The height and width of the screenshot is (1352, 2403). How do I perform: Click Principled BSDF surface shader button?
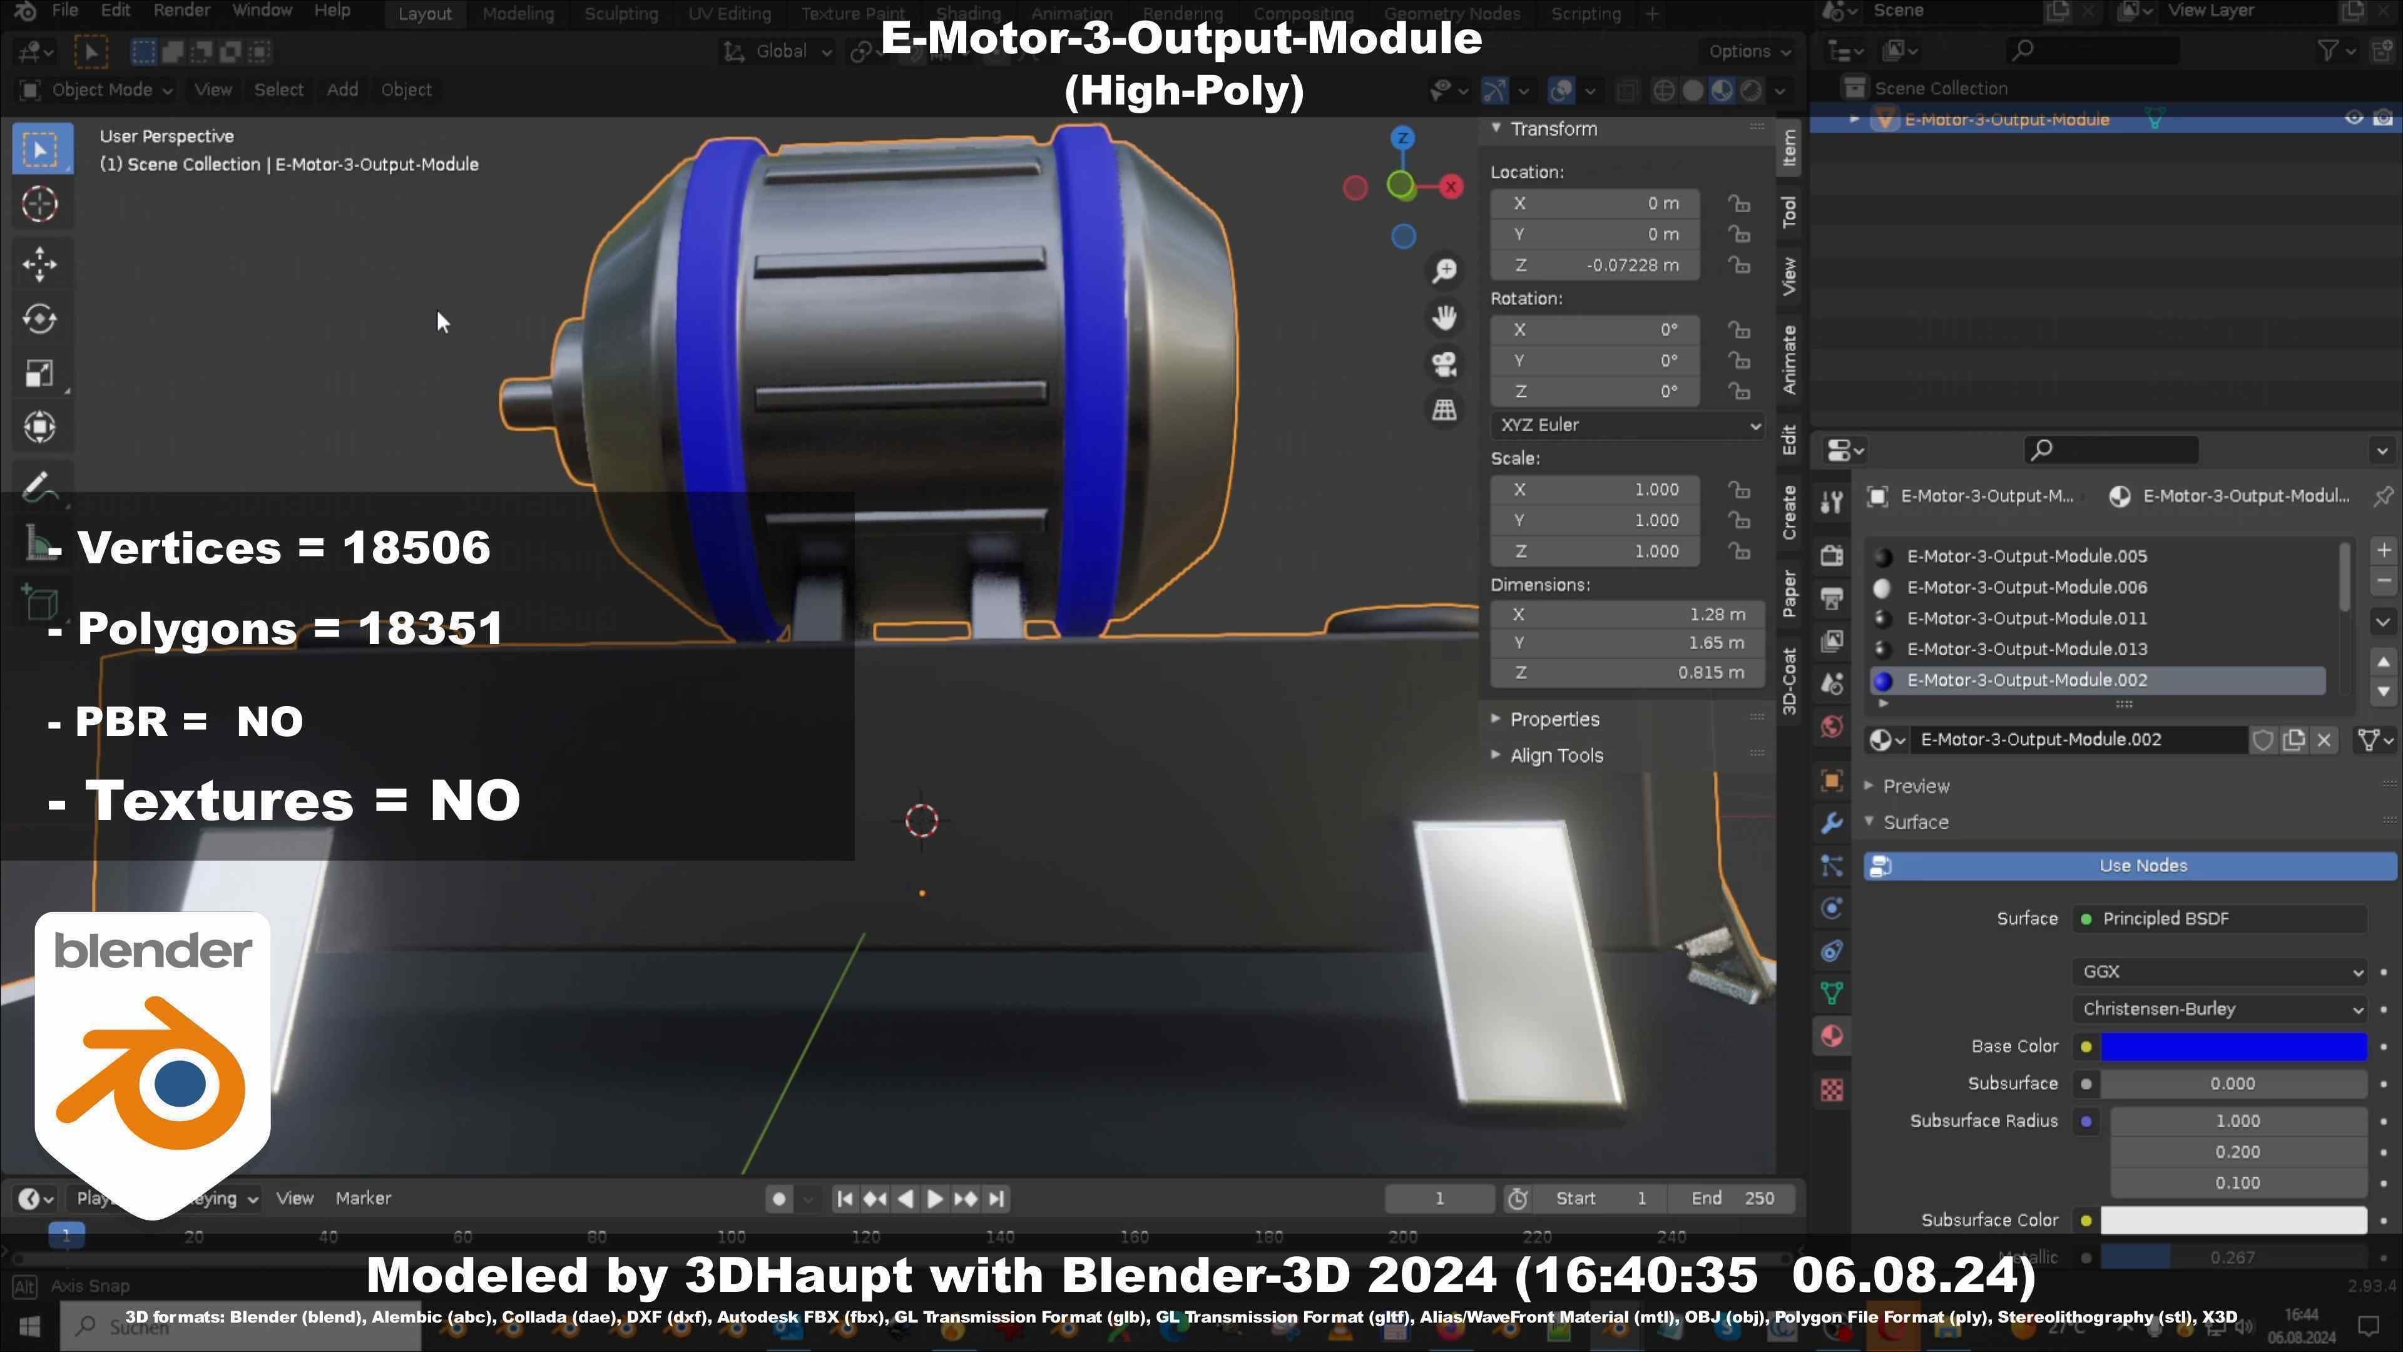tap(2219, 920)
